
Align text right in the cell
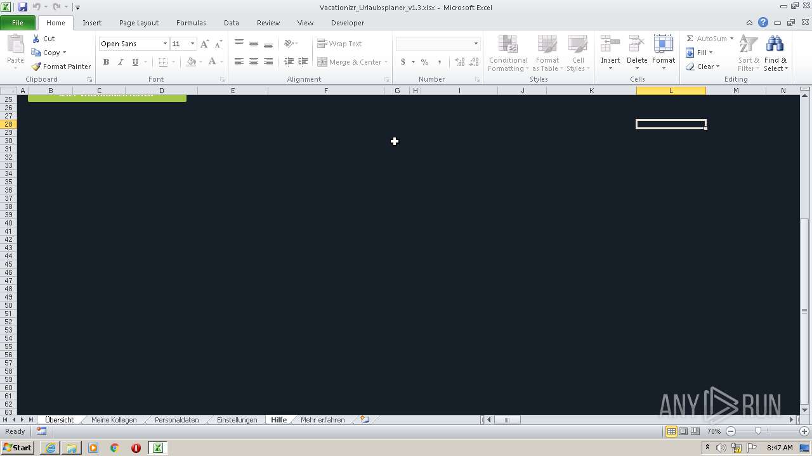(268, 62)
